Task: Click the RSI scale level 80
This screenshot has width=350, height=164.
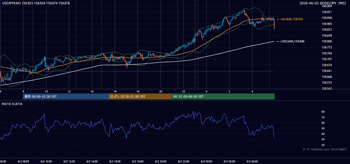Action: [x=323, y=112]
